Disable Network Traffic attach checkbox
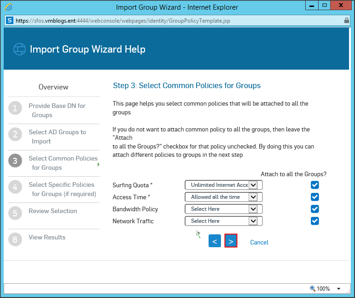 (315, 221)
